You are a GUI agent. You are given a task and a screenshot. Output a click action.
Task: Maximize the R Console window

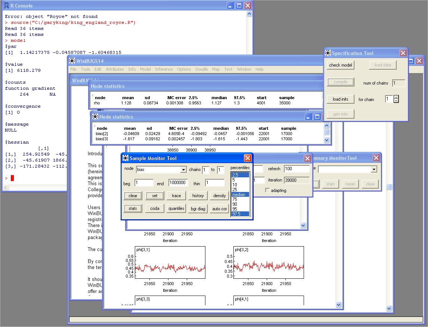[239, 6]
